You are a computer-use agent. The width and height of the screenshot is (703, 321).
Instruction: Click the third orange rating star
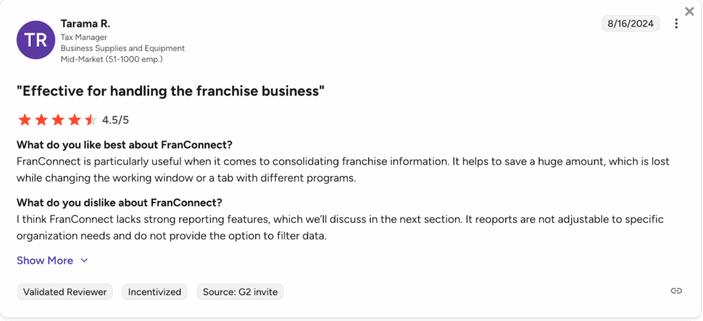point(58,120)
